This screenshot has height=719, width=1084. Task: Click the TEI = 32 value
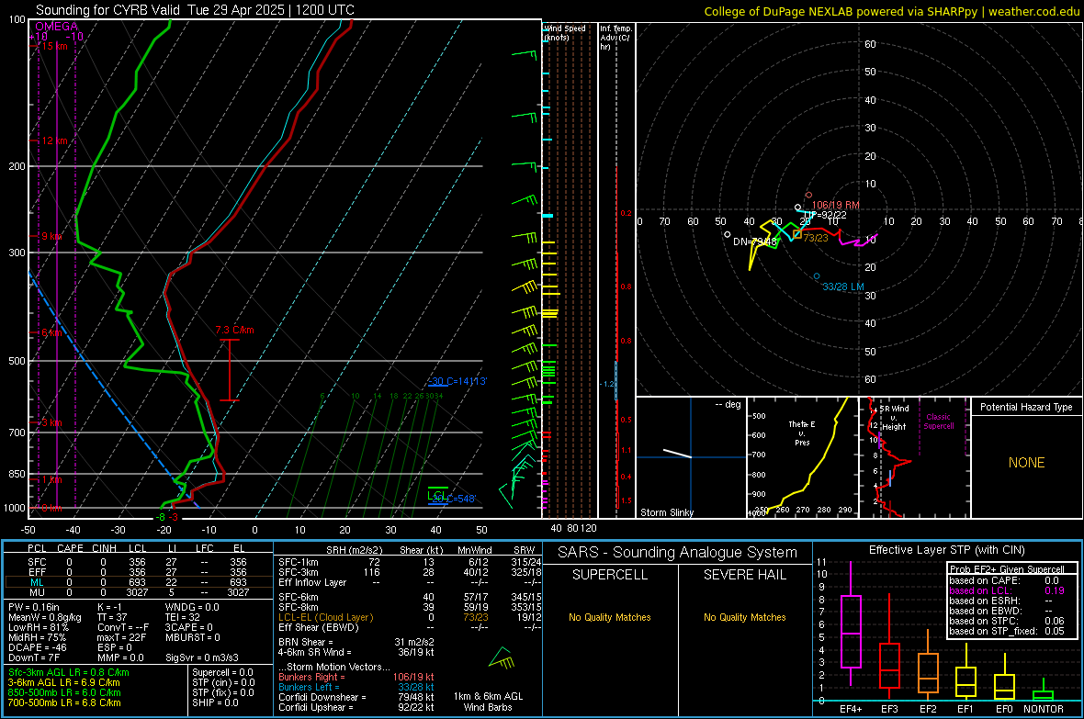183,617
